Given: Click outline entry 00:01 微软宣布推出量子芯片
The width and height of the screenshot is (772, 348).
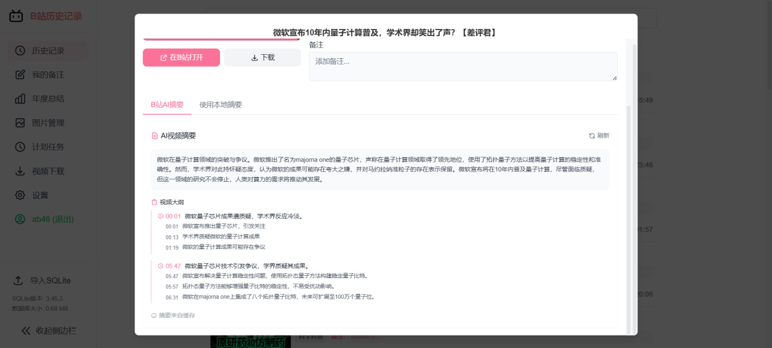Looking at the screenshot, I should click(215, 226).
